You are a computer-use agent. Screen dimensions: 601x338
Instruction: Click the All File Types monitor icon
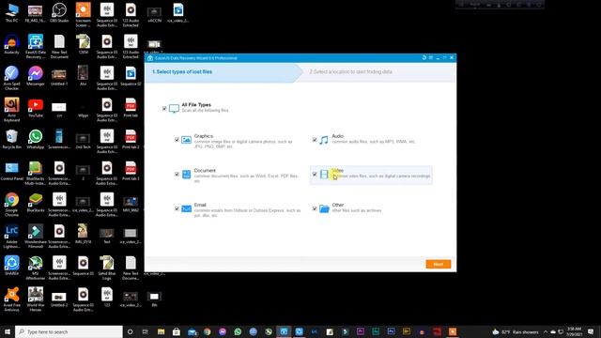(174, 109)
